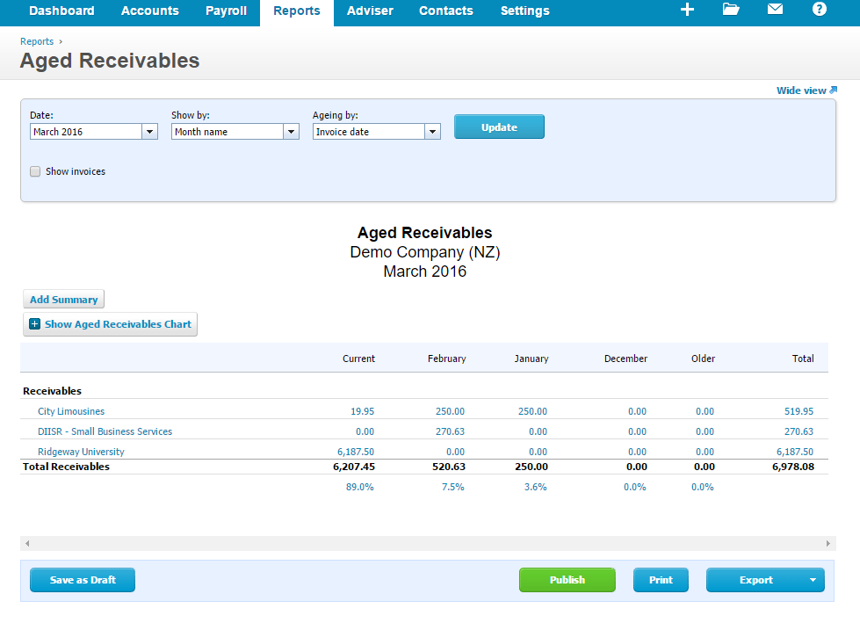The width and height of the screenshot is (860, 623).
Task: Click the scrollbar right arrow
Action: pos(828,544)
